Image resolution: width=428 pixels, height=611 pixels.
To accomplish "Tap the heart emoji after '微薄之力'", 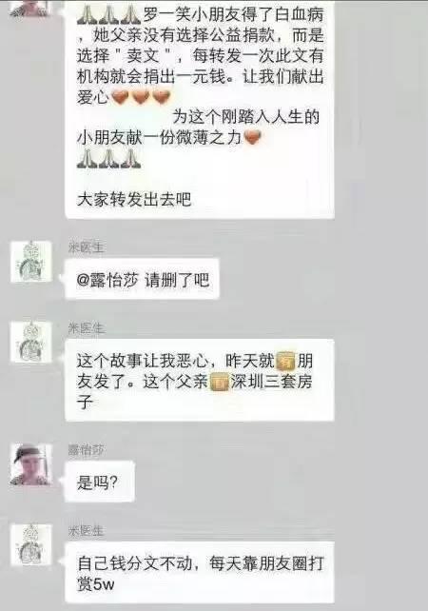I will point(252,137).
